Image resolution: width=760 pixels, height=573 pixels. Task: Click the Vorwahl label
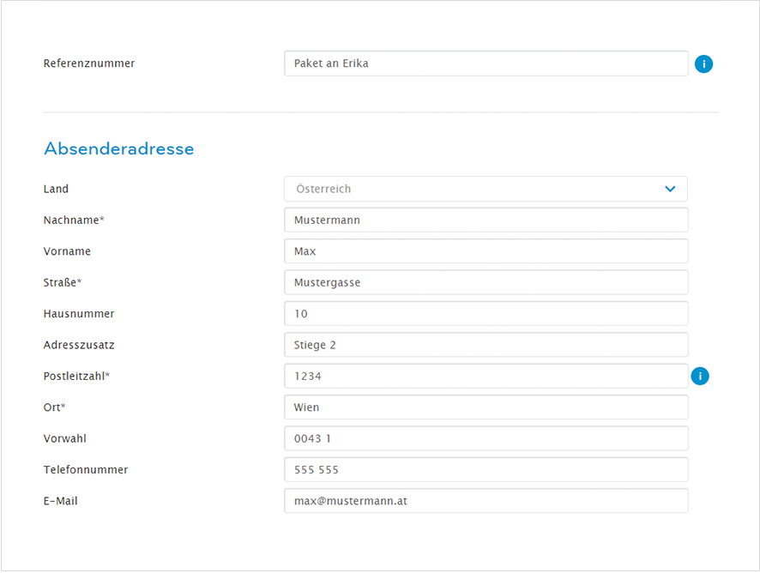coord(65,438)
